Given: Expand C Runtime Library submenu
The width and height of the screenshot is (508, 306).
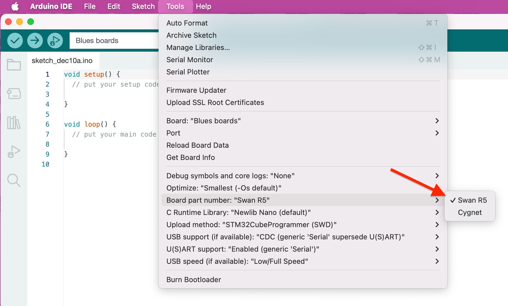Looking at the screenshot, I should pyautogui.click(x=303, y=212).
